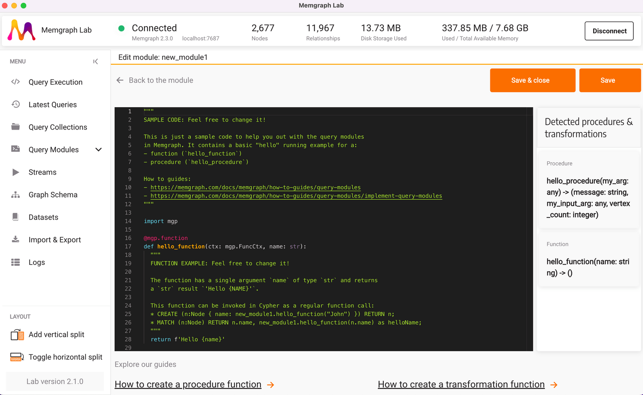Click the Logs list icon

tap(16, 262)
